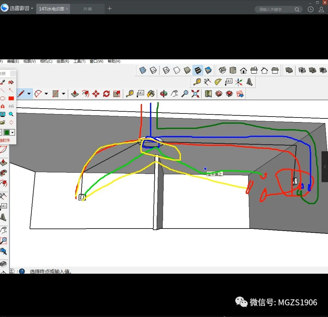Click the Union solid tool

(x=312, y=70)
